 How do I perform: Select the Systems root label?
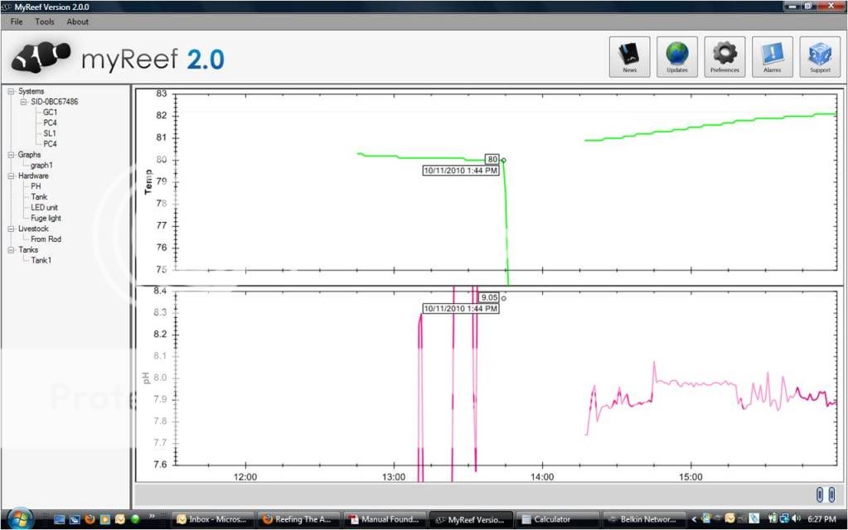pos(31,91)
